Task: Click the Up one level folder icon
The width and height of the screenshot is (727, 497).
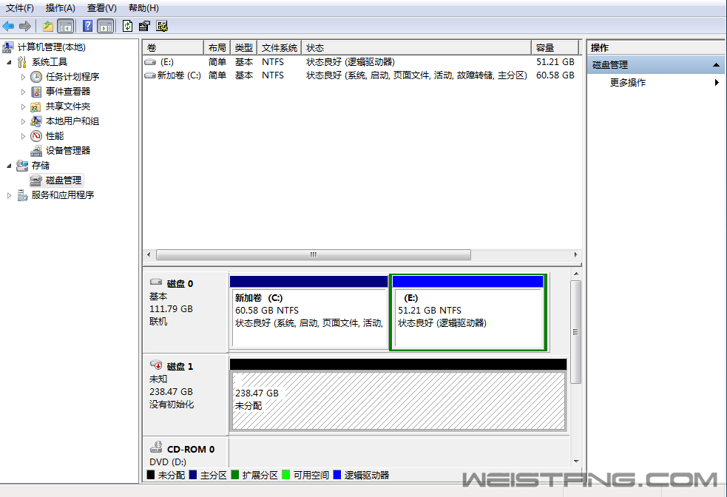Action: [47, 26]
